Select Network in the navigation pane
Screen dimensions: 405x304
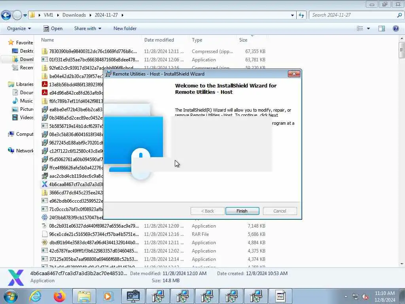21,151
